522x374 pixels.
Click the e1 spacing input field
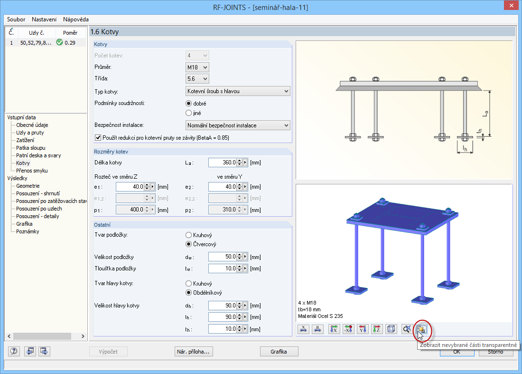pos(130,187)
